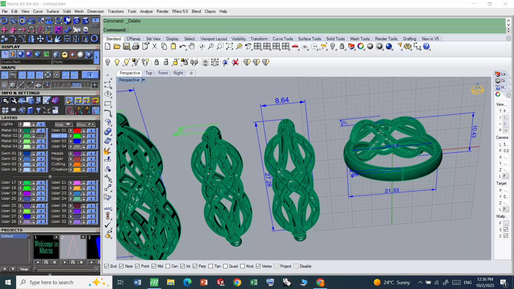
Task: Click the Undo arrow icon
Action: pyautogui.click(x=183, y=47)
